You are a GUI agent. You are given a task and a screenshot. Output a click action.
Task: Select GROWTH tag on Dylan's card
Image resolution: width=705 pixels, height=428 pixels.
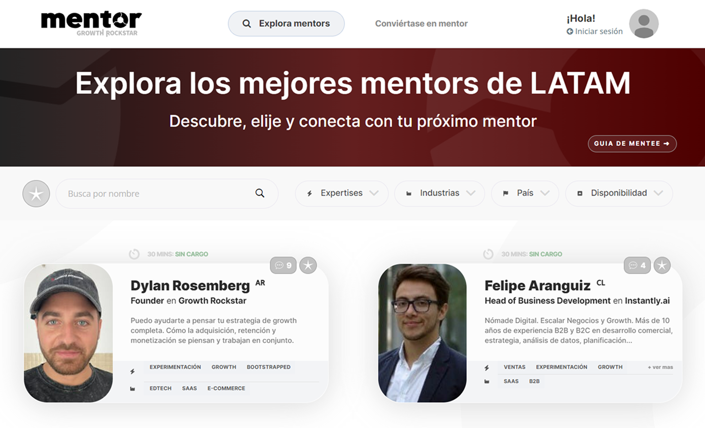[224, 367]
